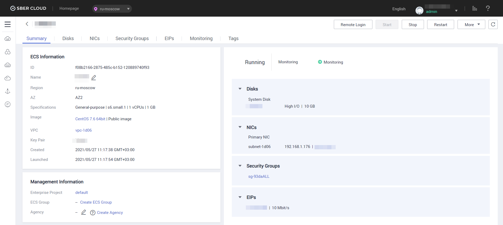Click the Restart button
Image resolution: width=503 pixels, height=225 pixels.
pyautogui.click(x=440, y=25)
